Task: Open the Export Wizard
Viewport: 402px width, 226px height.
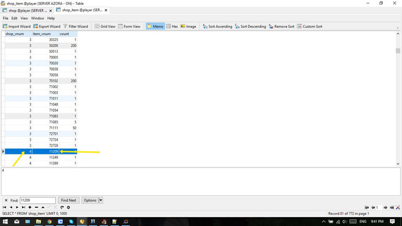Action: point(47,26)
